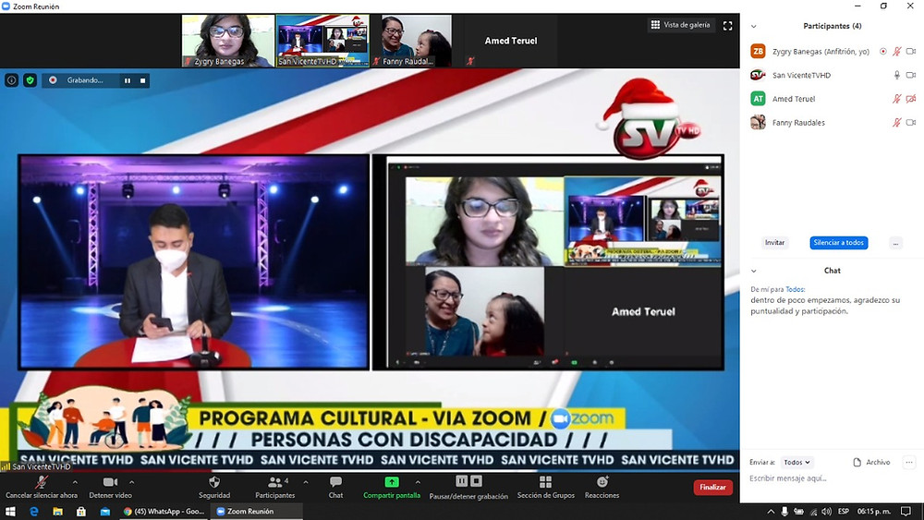Stop recording using bottom toolbar stop icon

pos(476,481)
